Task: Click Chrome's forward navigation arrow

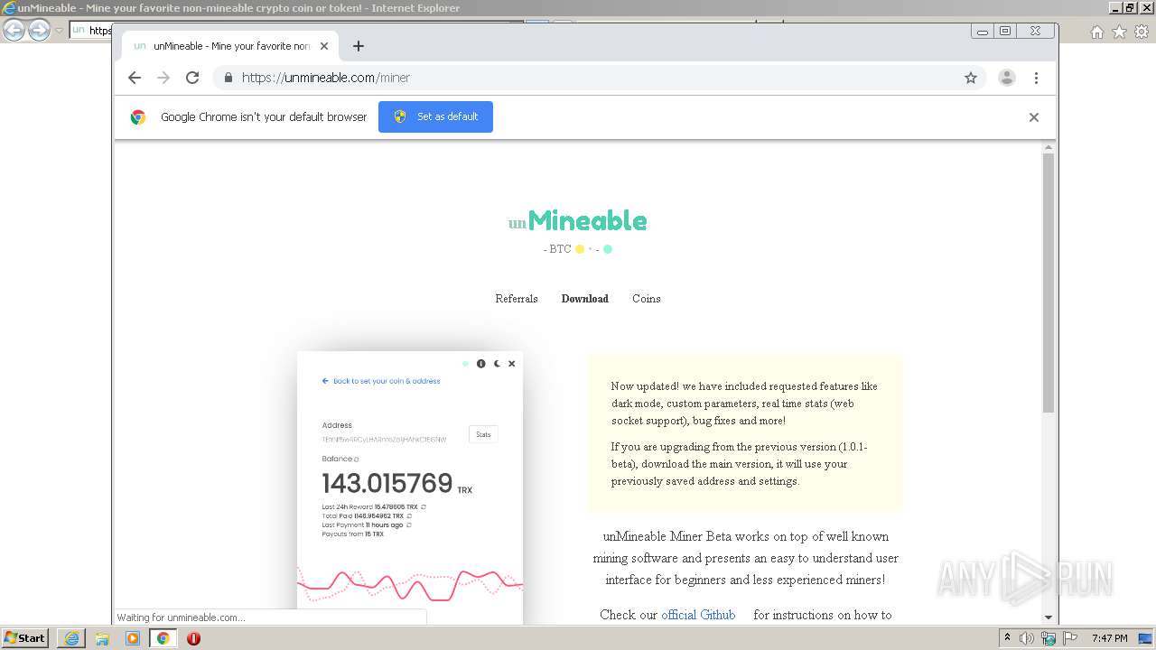Action: point(163,78)
